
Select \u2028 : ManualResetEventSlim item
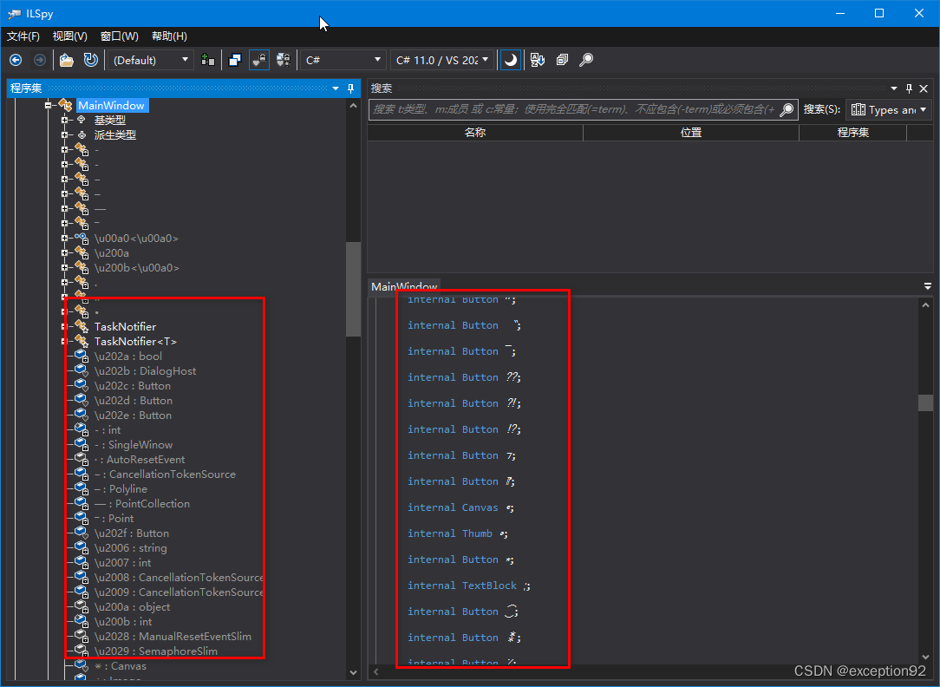173,637
